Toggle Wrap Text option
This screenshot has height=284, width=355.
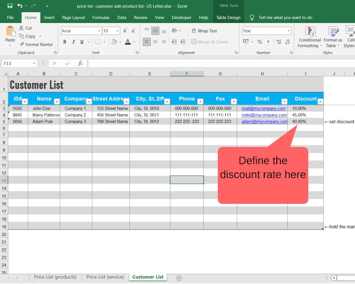click(x=204, y=31)
